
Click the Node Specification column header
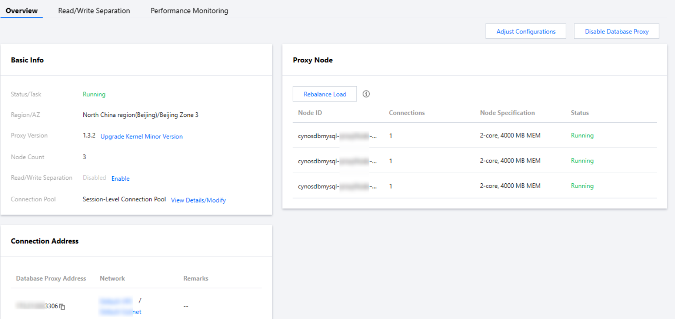(507, 113)
